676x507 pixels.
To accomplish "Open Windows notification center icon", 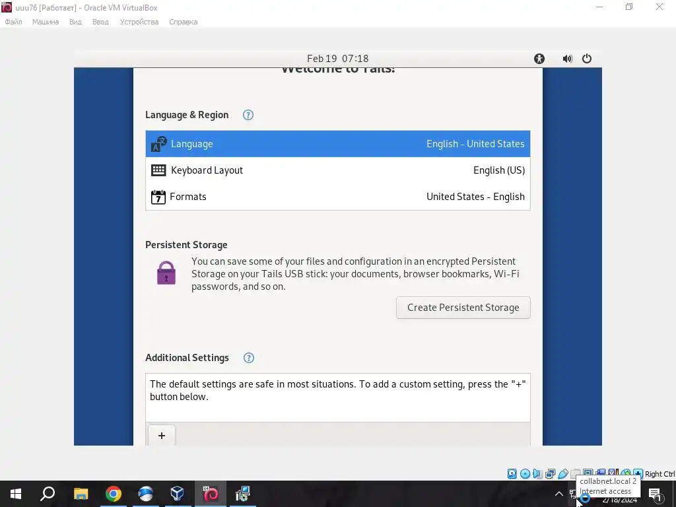I will pyautogui.click(x=655, y=494).
